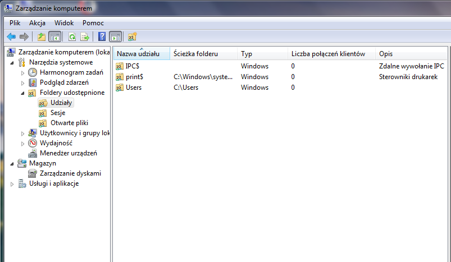451x262 pixels.
Task: Click the Wydajność gauge icon
Action: 33,143
